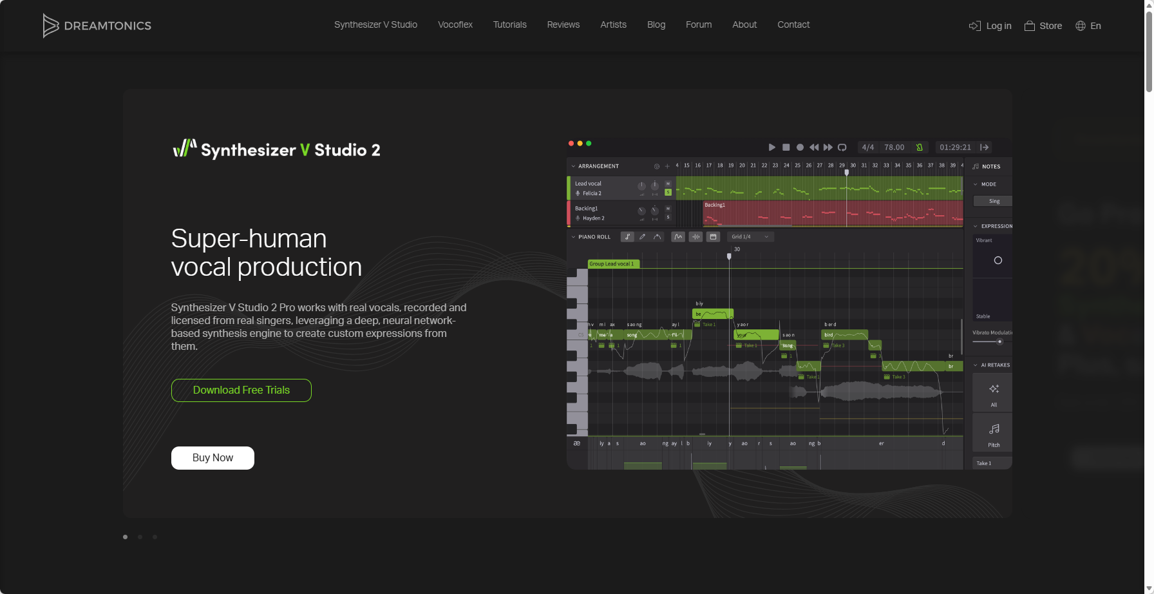The width and height of the screenshot is (1154, 594).
Task: Collapse the Piano Roll panel chevron
Action: 573,237
